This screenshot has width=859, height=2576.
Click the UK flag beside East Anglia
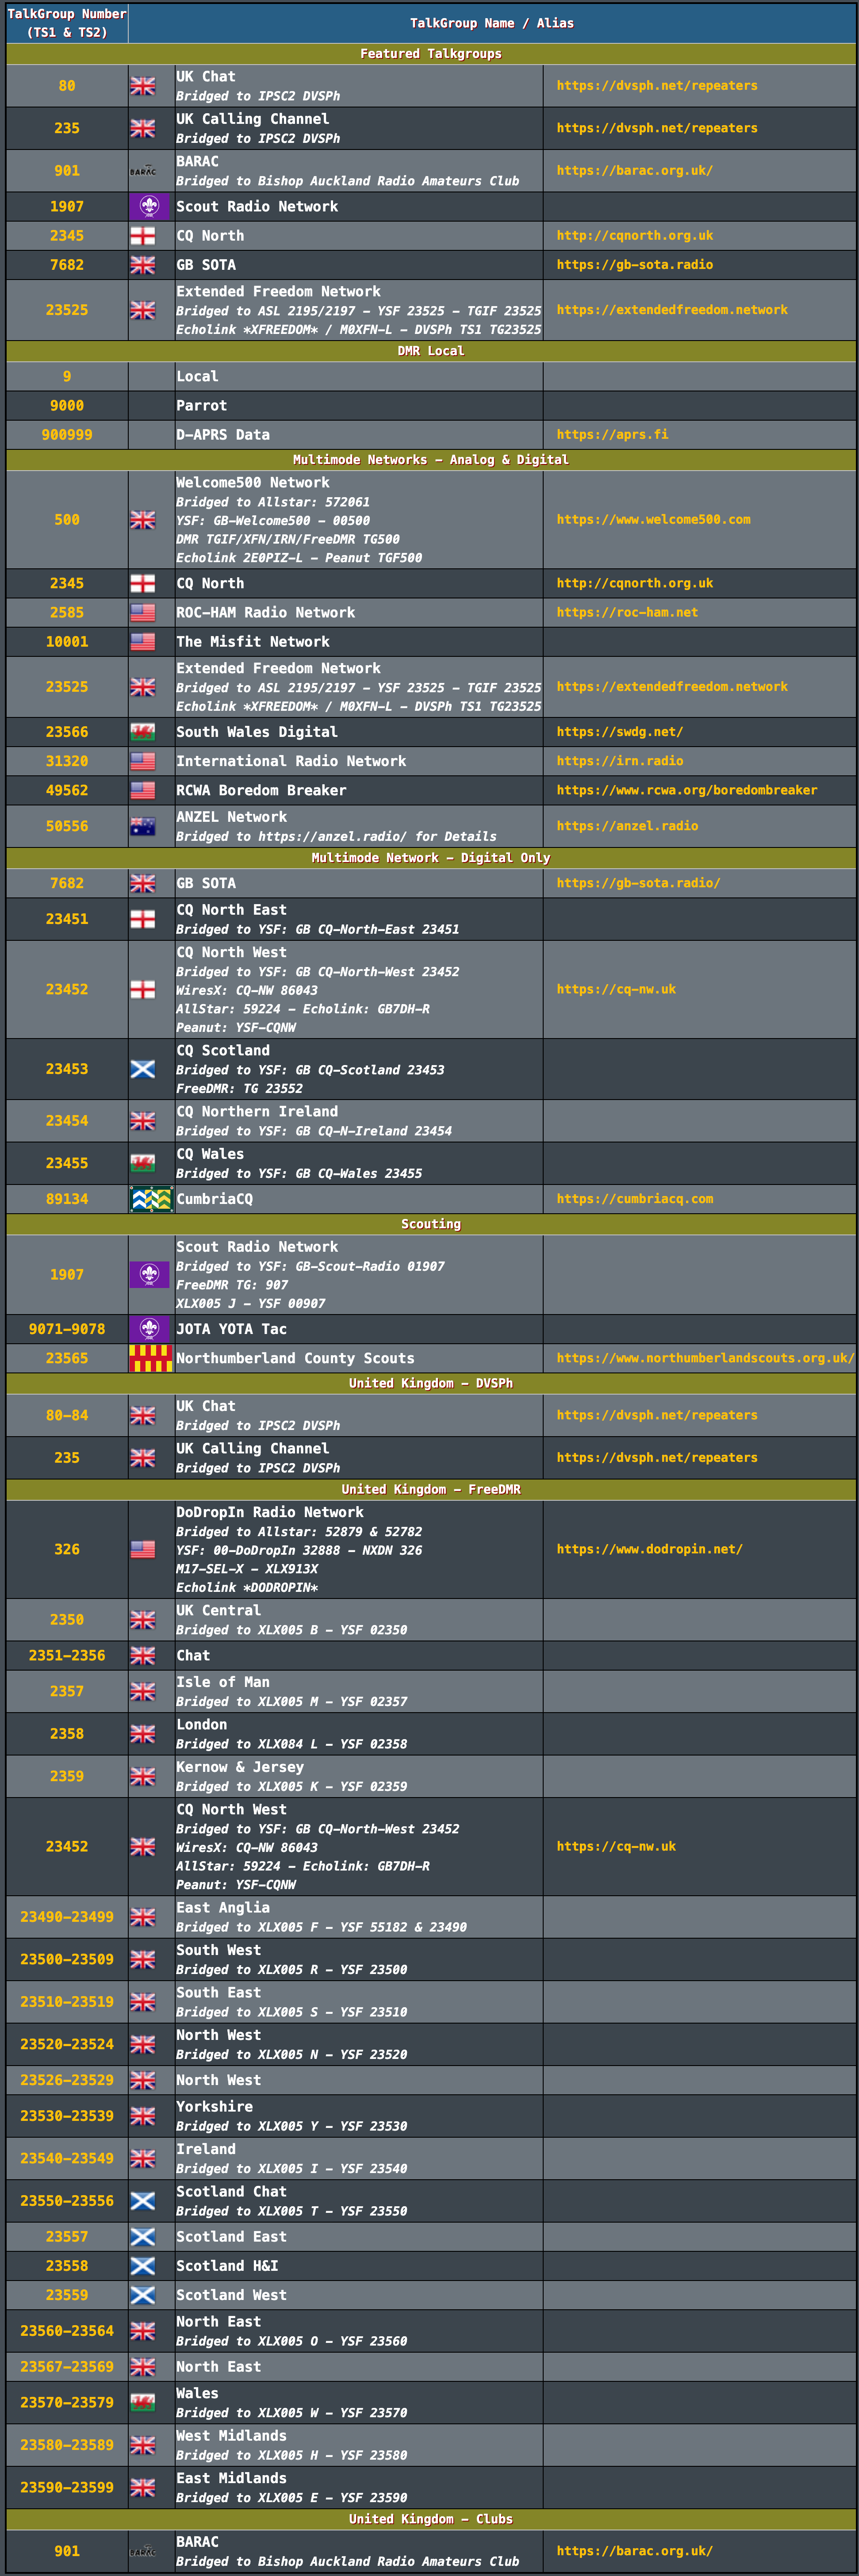(x=143, y=1917)
